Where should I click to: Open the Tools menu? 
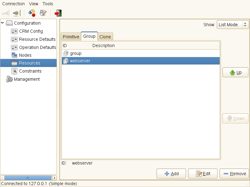pos(48,4)
